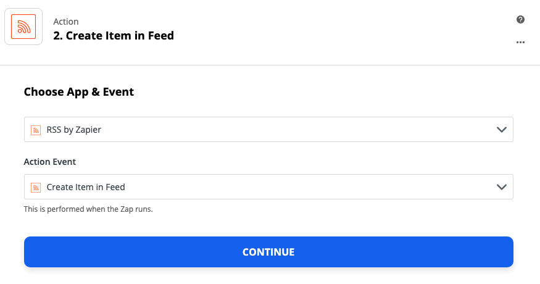
Task: Click the Create Item in Feed text in event field
Action: pyautogui.click(x=86, y=187)
